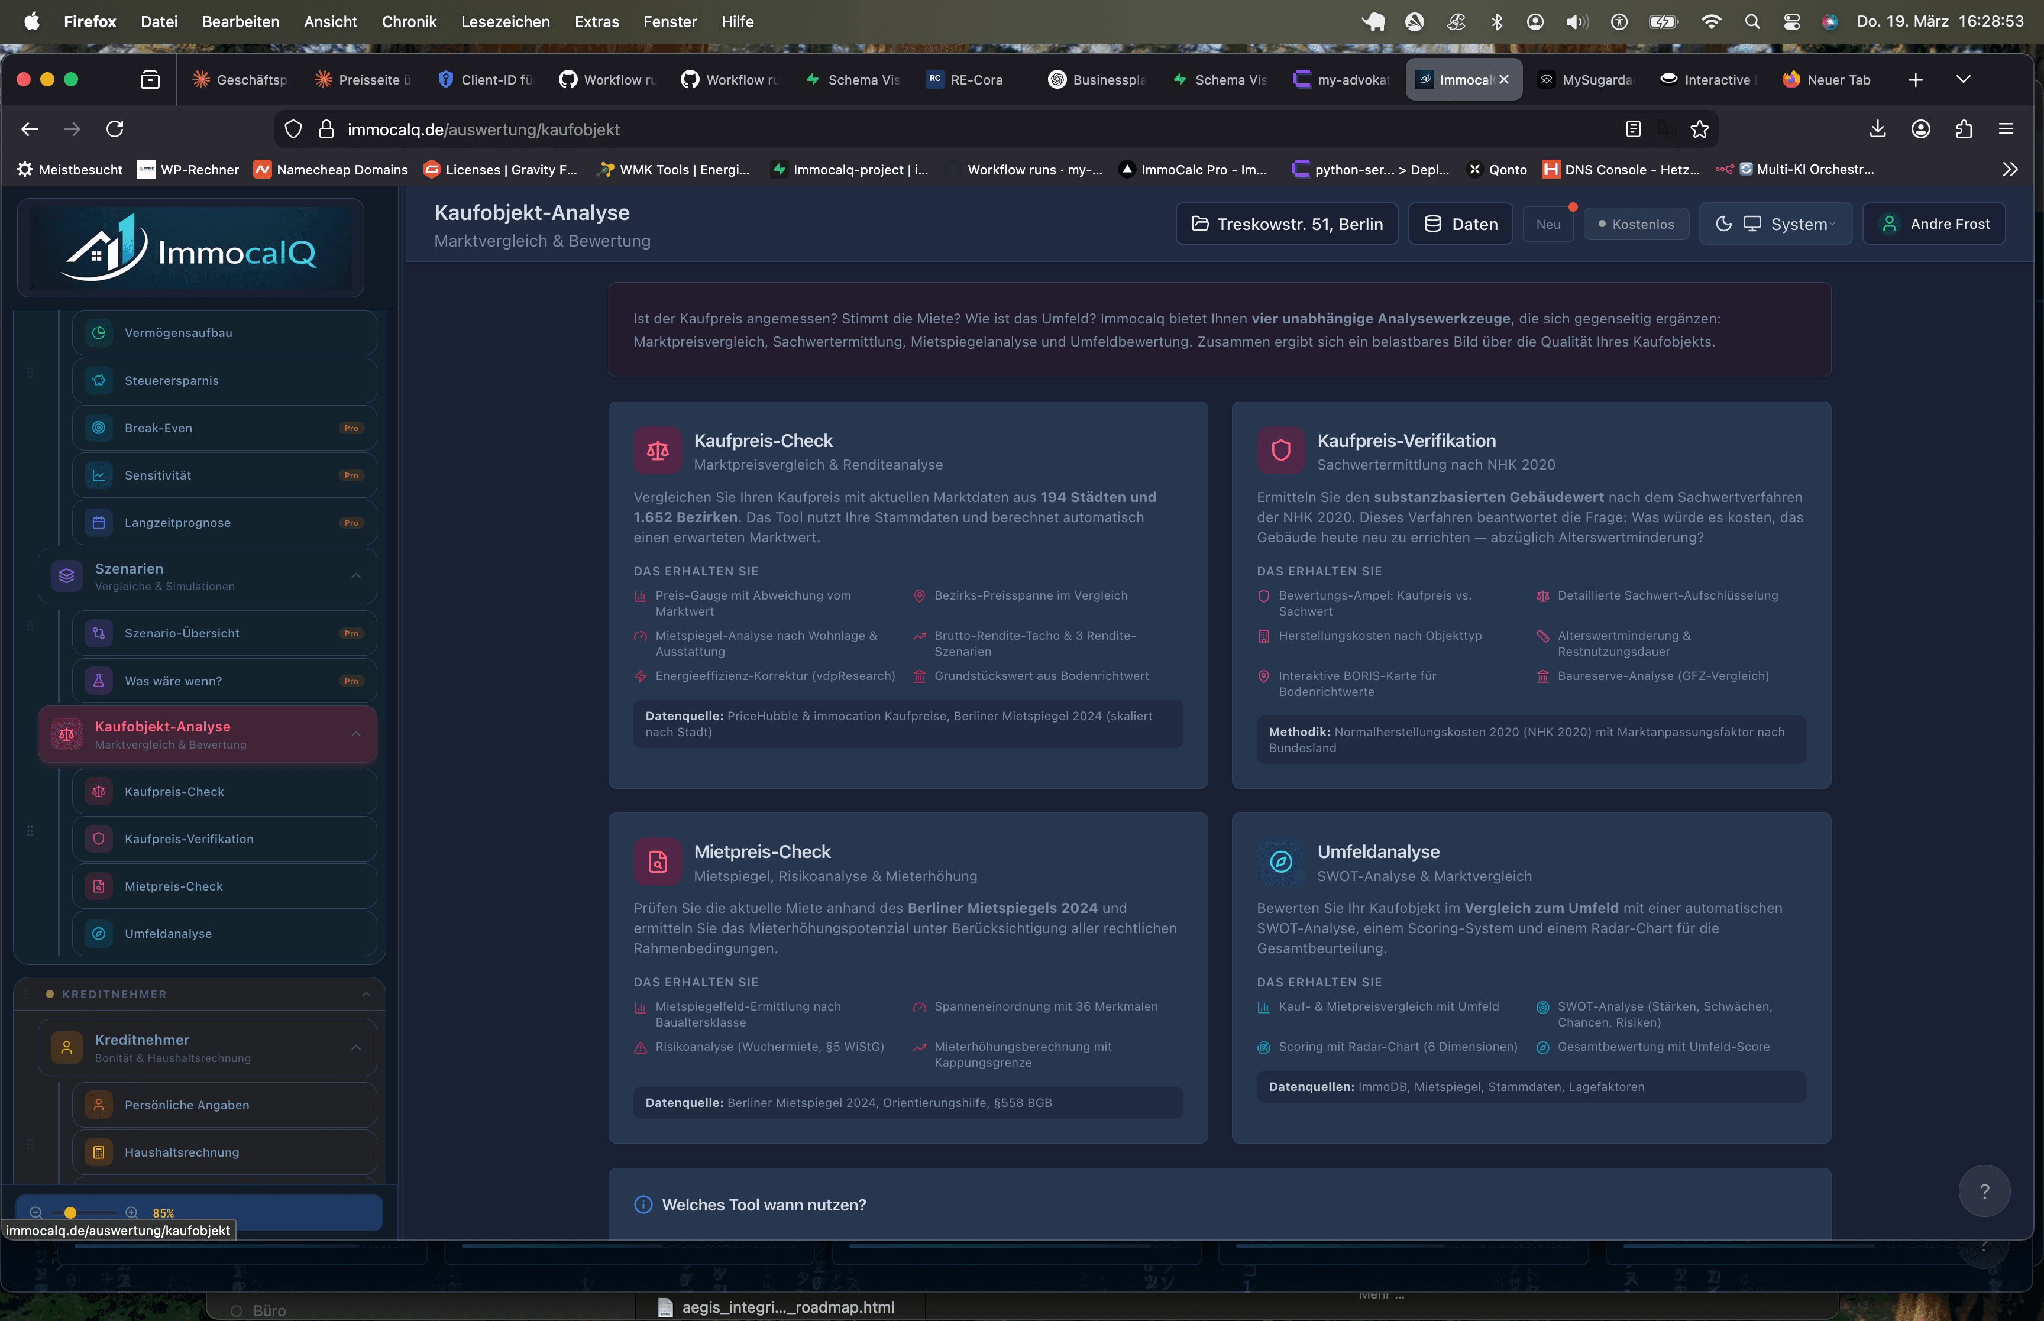Screen dimensions: 2044x1321
Task: Select the Steuerersparnis sidebar entry
Action: pyautogui.click(x=225, y=380)
